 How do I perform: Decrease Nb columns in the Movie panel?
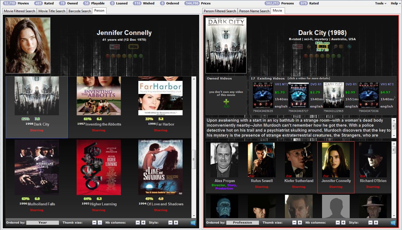point(338,223)
